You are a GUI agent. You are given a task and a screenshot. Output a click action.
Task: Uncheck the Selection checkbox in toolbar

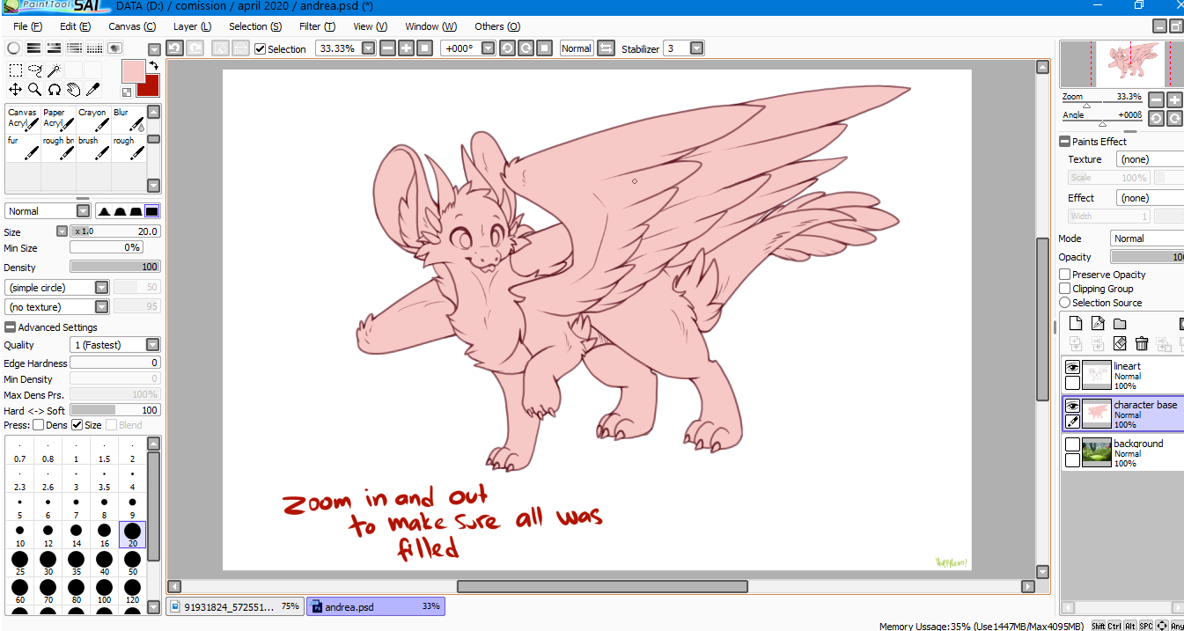pyautogui.click(x=260, y=48)
